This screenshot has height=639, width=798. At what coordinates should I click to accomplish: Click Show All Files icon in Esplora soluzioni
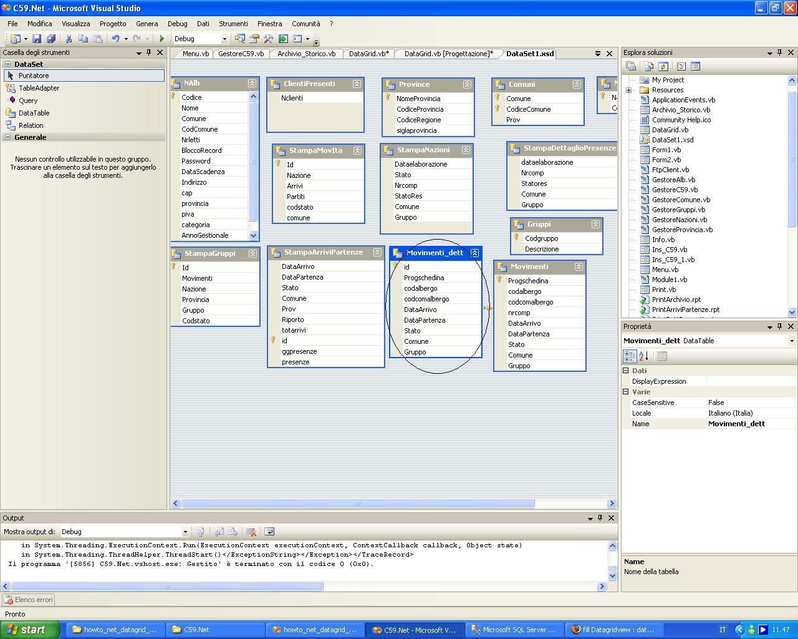click(x=649, y=66)
